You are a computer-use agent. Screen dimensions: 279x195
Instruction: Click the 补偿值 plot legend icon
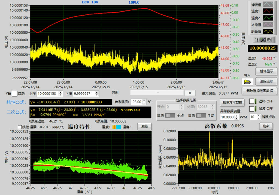[x=268, y=25]
